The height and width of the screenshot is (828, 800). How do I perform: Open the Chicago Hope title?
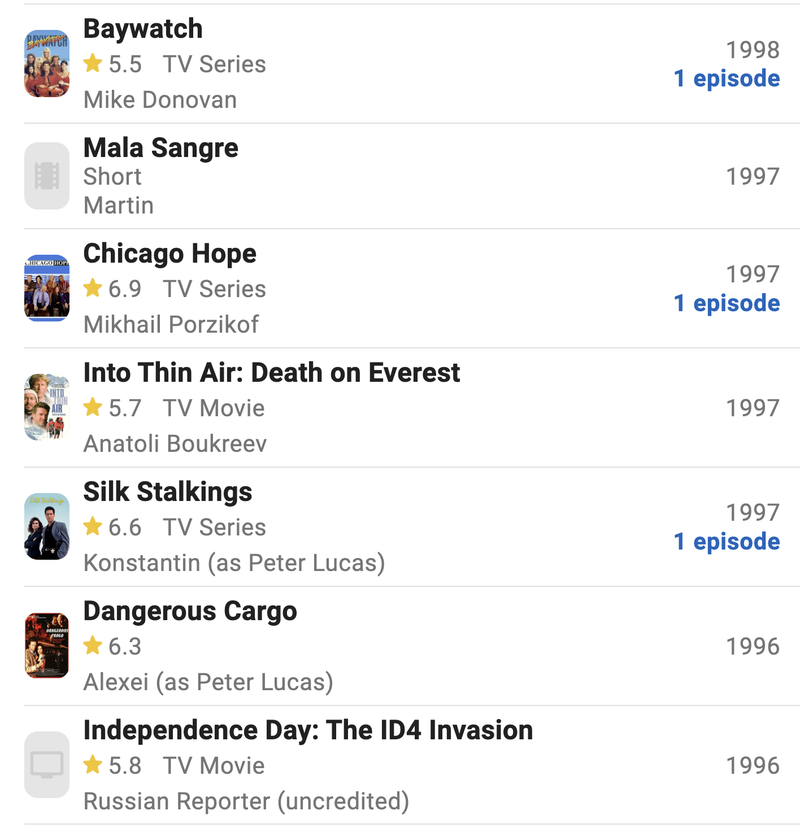(x=170, y=254)
